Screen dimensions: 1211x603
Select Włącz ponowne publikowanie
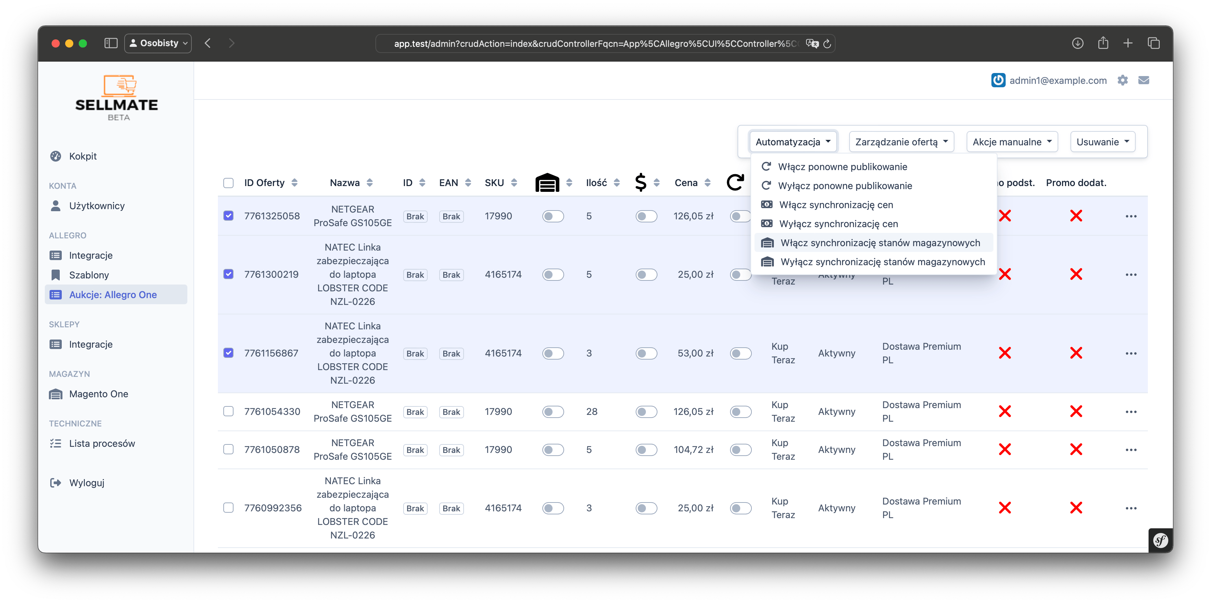pos(874,167)
